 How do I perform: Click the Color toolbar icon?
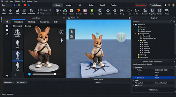pyautogui.click(x=115, y=12)
